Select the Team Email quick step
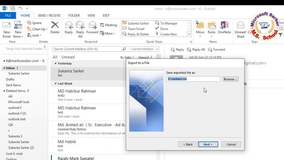Image resolution: width=284 pixels, height=160 pixels. pyautogui.click(x=134, y=28)
